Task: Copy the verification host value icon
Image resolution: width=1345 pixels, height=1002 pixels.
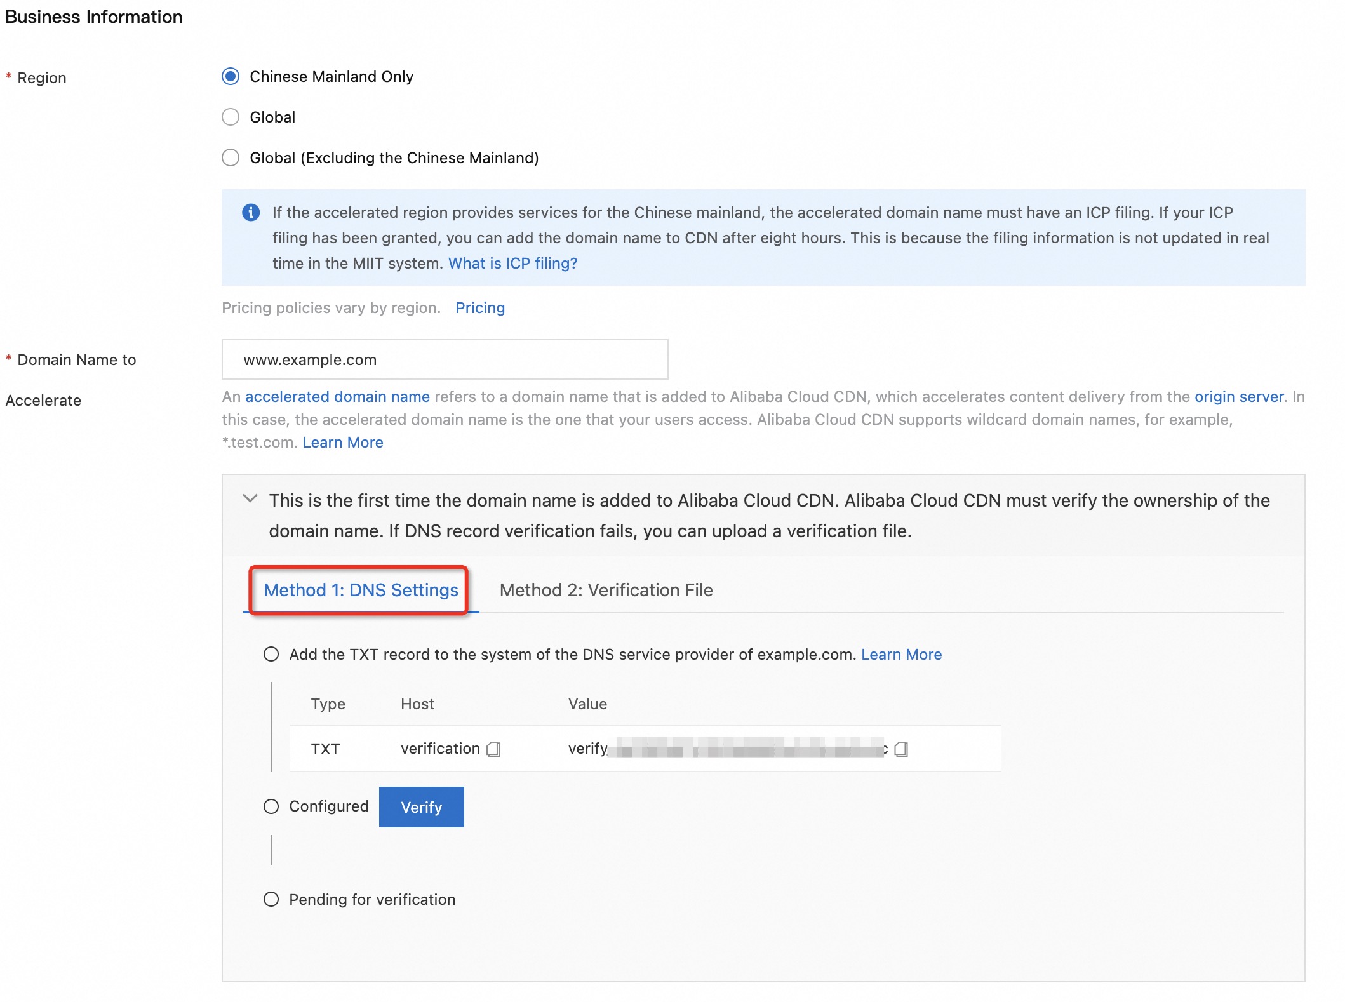Action: pyautogui.click(x=493, y=749)
